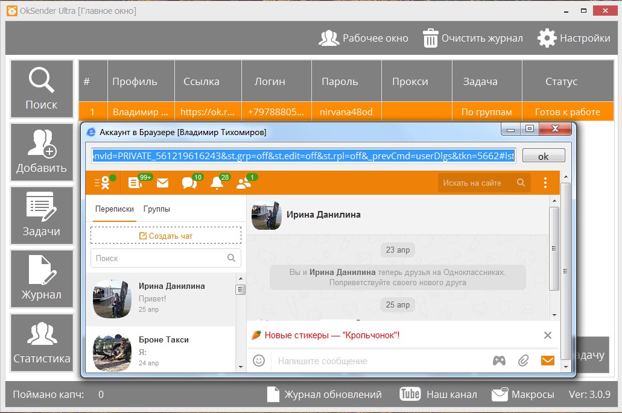Open the emoji smiley picker
Viewport: 622px width, 413px height.
259,360
